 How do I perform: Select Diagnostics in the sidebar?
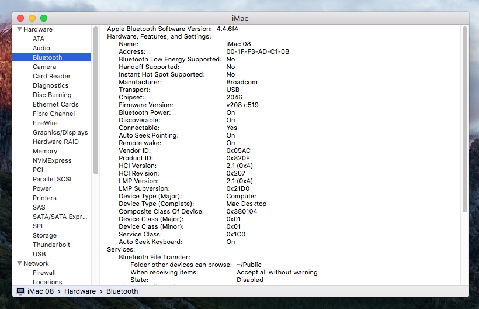50,85
